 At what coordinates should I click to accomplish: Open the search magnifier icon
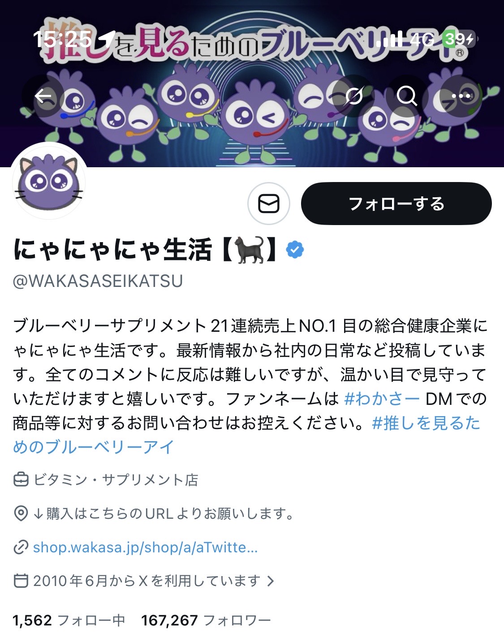pos(407,96)
